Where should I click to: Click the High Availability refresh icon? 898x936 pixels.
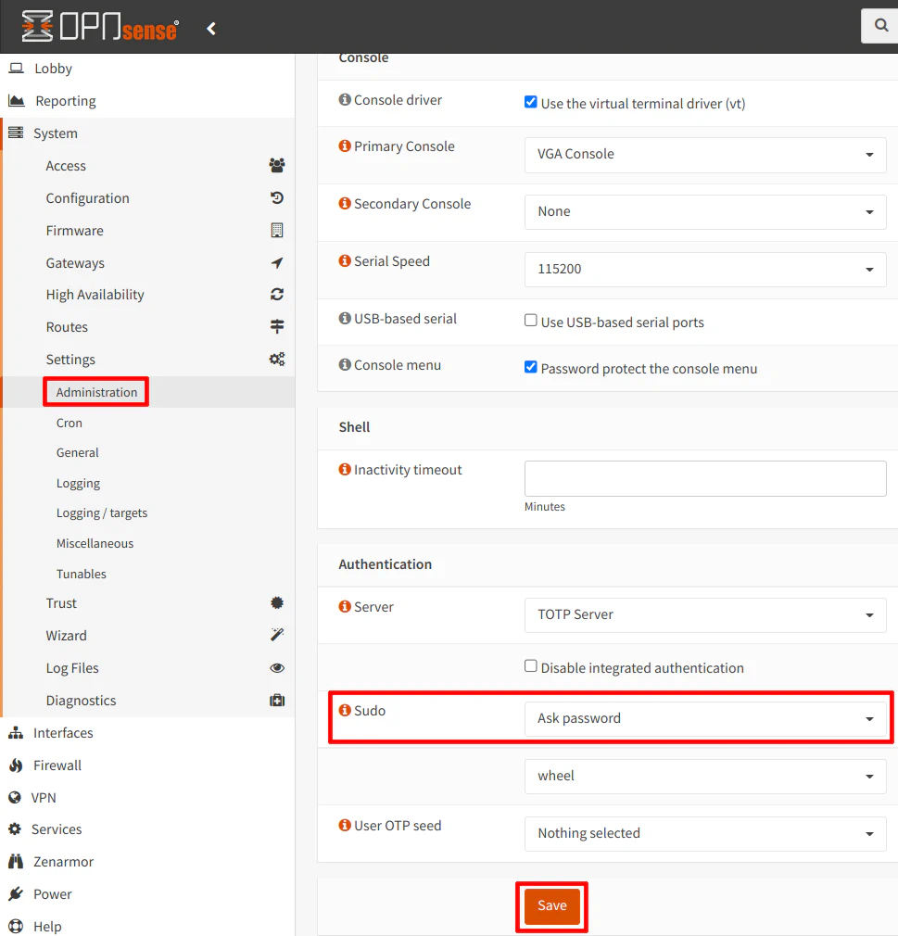click(x=277, y=295)
